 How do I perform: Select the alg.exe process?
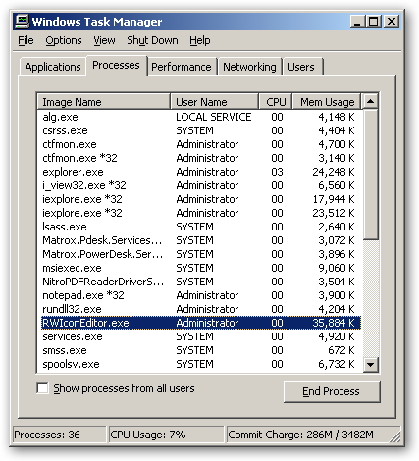coord(199,117)
